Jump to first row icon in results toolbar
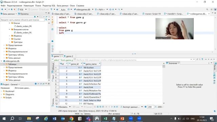 (x=106, y=107)
